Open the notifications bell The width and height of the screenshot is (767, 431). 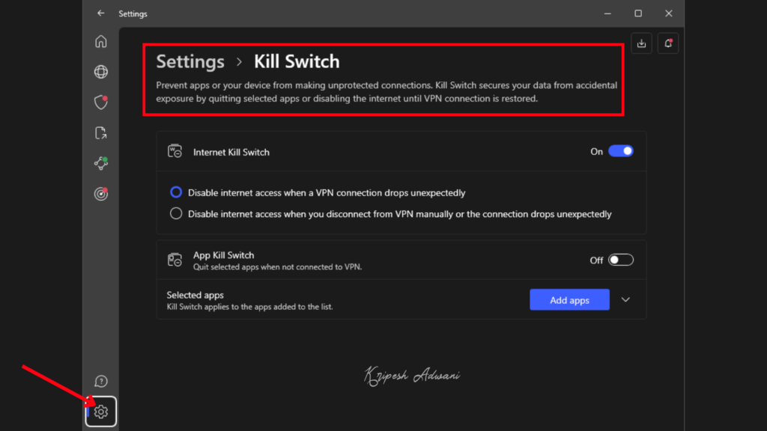[x=667, y=43]
